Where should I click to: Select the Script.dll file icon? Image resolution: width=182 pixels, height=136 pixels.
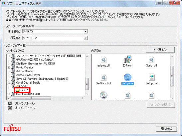pos(151,60)
